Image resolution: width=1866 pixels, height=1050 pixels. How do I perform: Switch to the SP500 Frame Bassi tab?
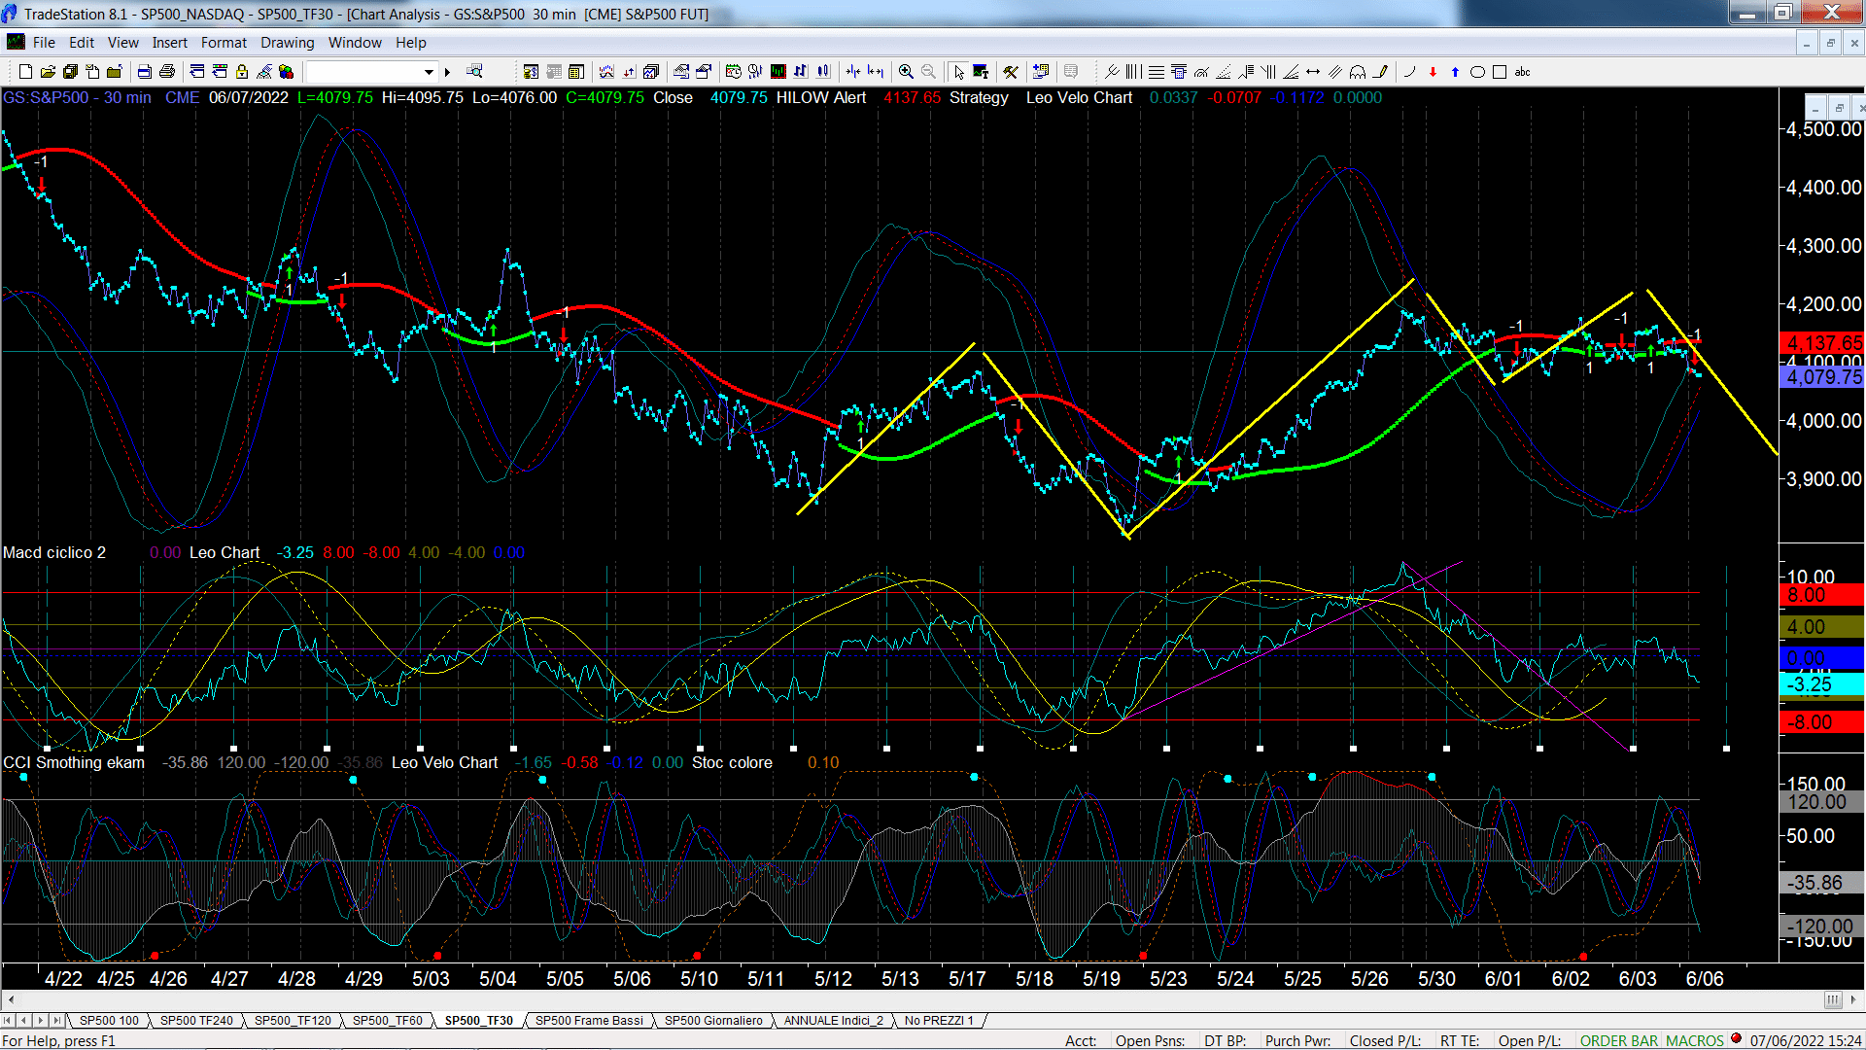coord(589,1021)
